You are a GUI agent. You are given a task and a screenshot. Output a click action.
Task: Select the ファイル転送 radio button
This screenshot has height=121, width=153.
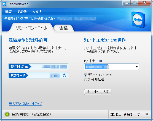[x=85, y=79]
